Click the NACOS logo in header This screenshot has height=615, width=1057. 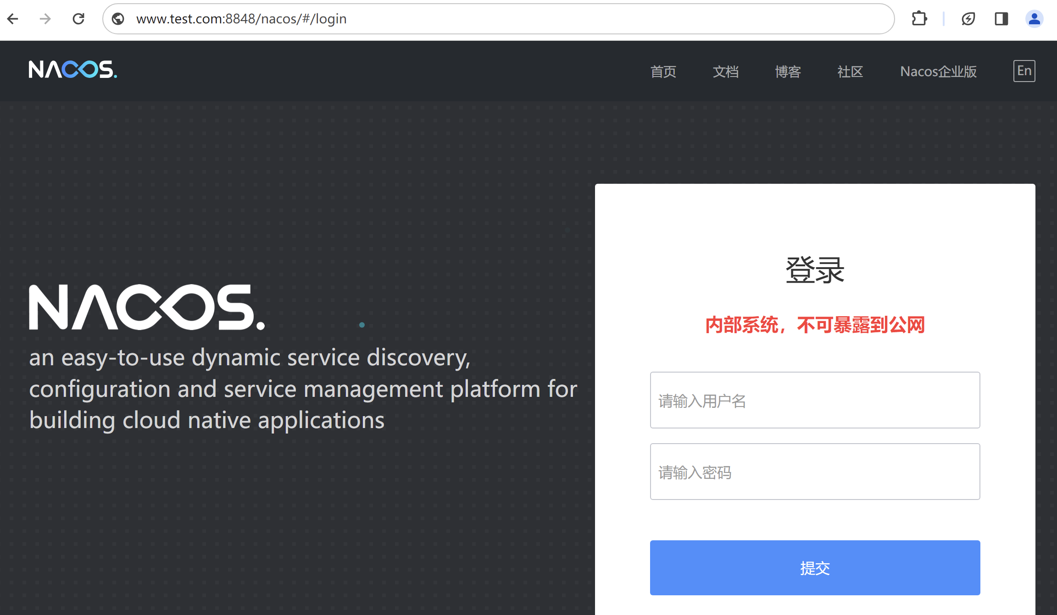click(x=72, y=70)
